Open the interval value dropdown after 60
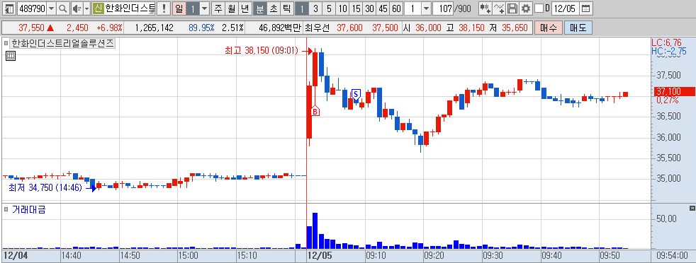This screenshot has height=263, width=696. tap(426, 8)
